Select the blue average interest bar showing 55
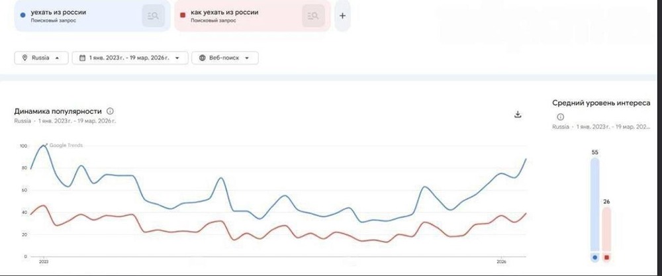The image size is (662, 276). [x=594, y=205]
